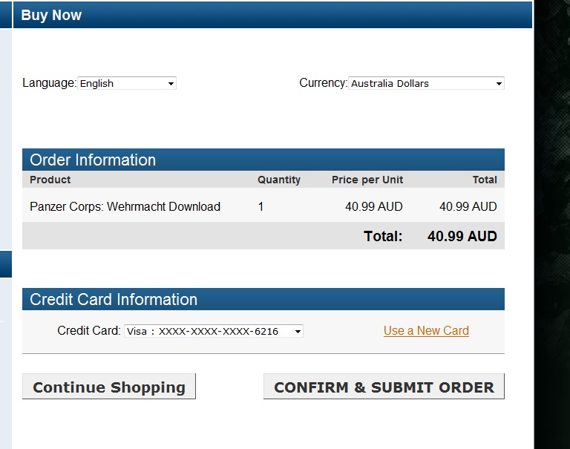Open the Language dropdown showing English
Image resolution: width=570 pixels, height=449 pixels.
[x=127, y=83]
